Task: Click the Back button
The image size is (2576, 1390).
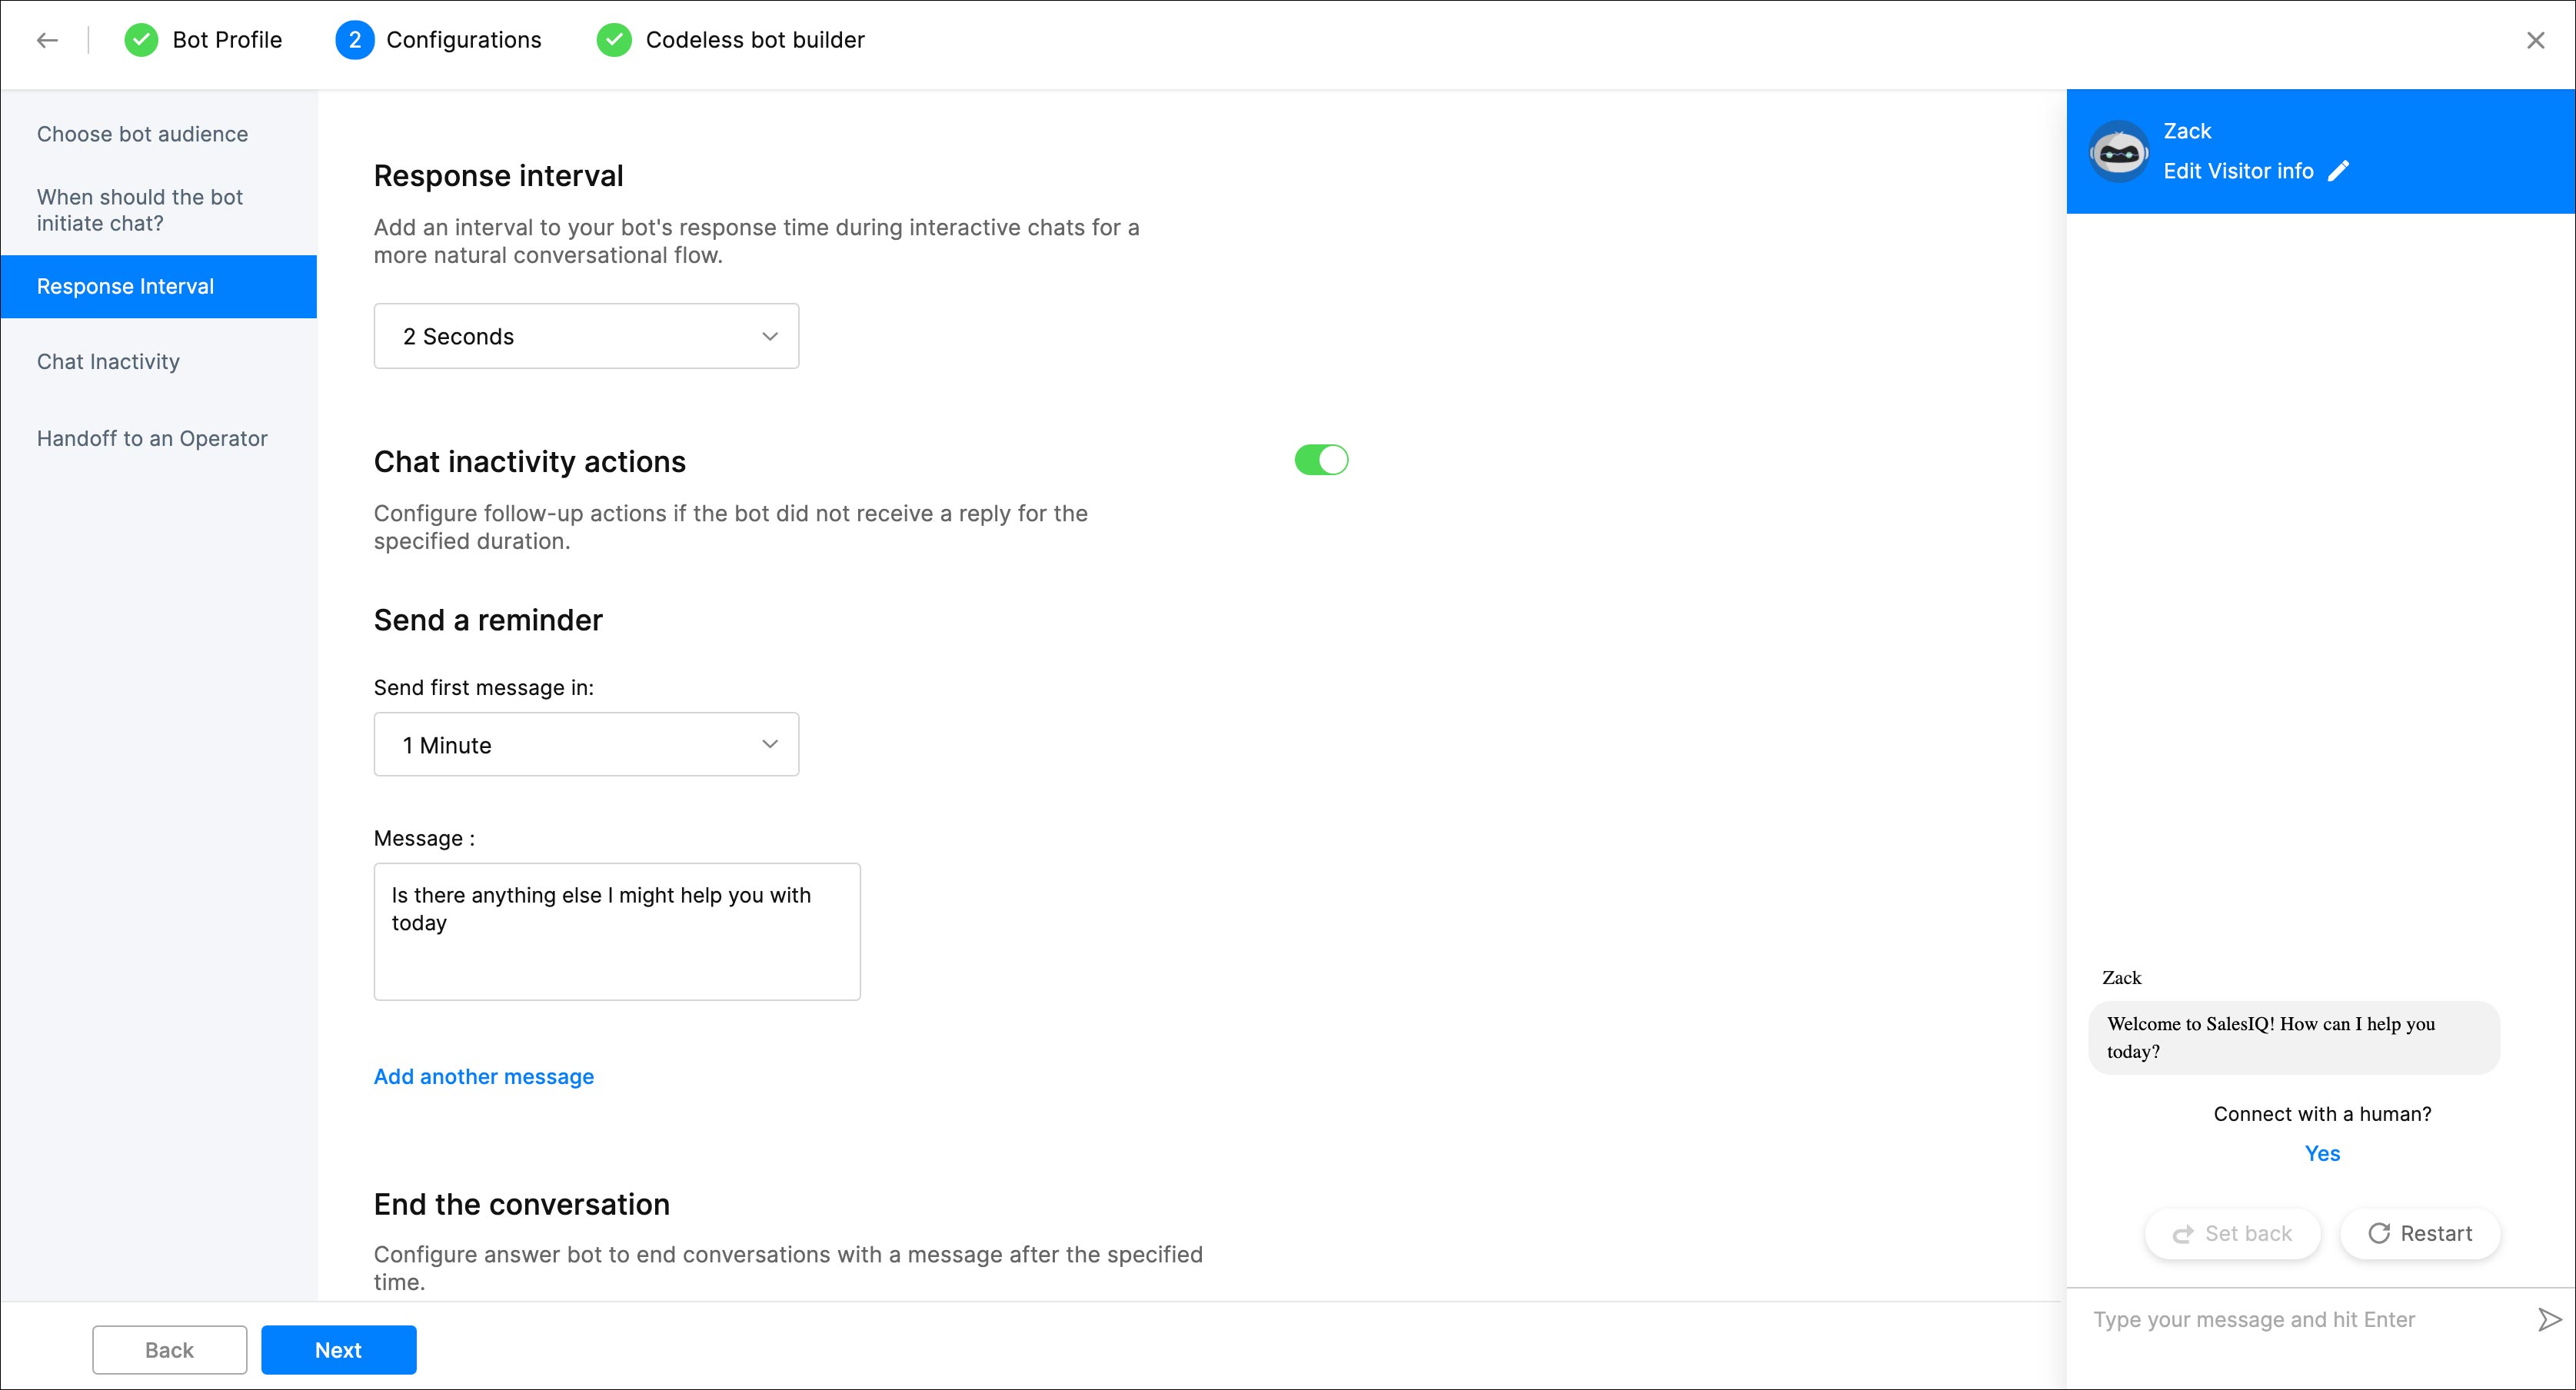Action: [x=169, y=1350]
